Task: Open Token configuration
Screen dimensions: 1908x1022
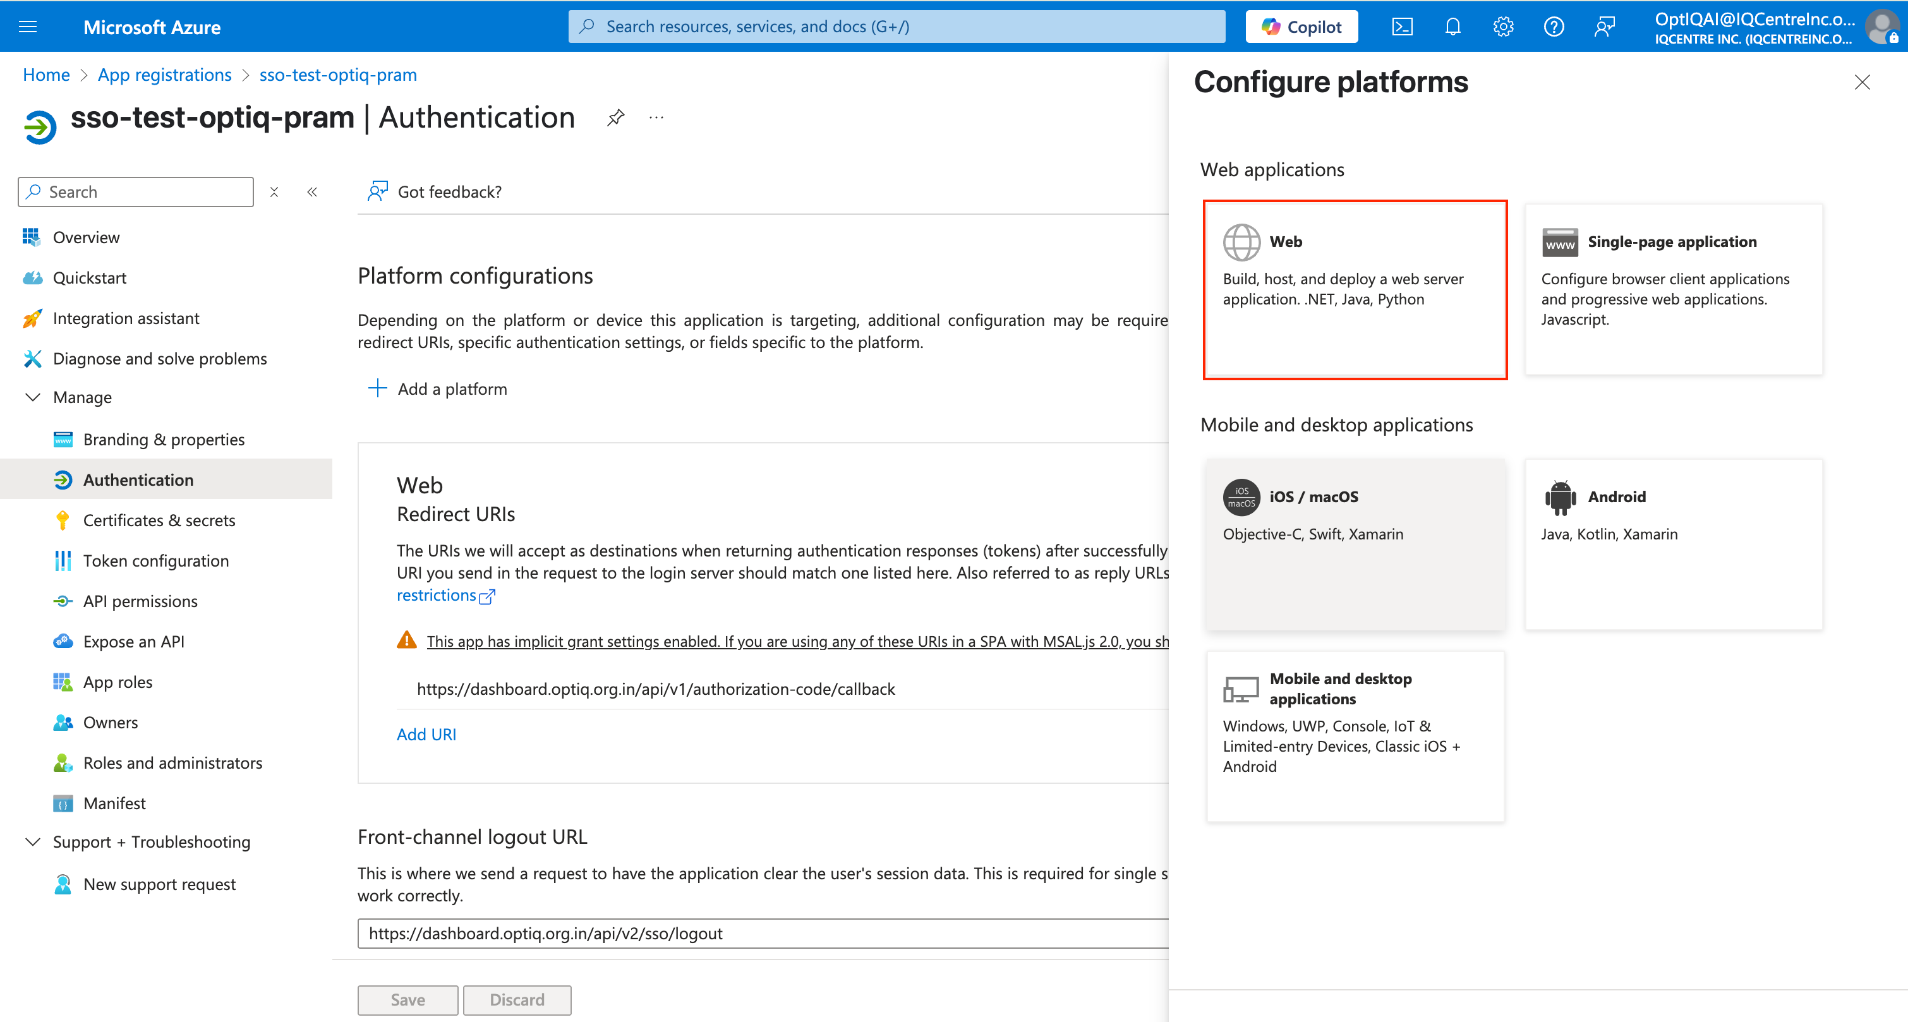Action: tap(155, 561)
